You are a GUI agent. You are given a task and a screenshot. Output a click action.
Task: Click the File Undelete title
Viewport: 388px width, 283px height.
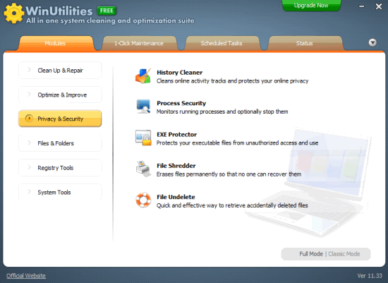tap(176, 197)
